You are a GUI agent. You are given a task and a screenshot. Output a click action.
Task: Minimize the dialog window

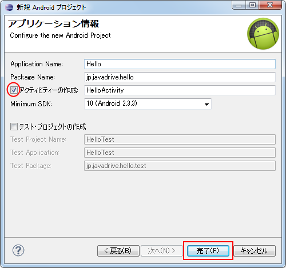tap(239, 5)
